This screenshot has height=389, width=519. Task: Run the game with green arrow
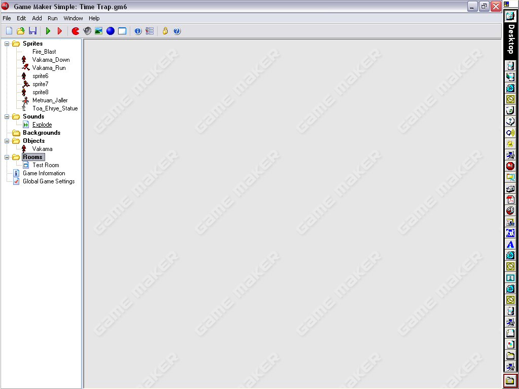[48, 31]
